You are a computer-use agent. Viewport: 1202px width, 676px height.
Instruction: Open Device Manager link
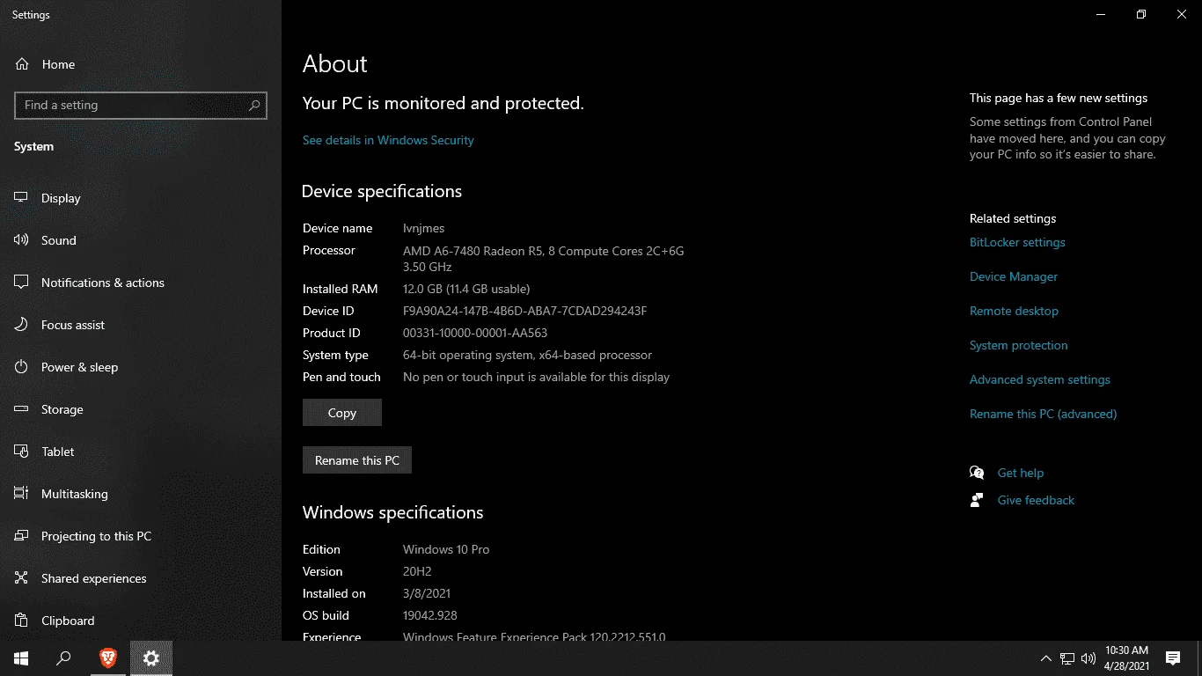(1014, 276)
